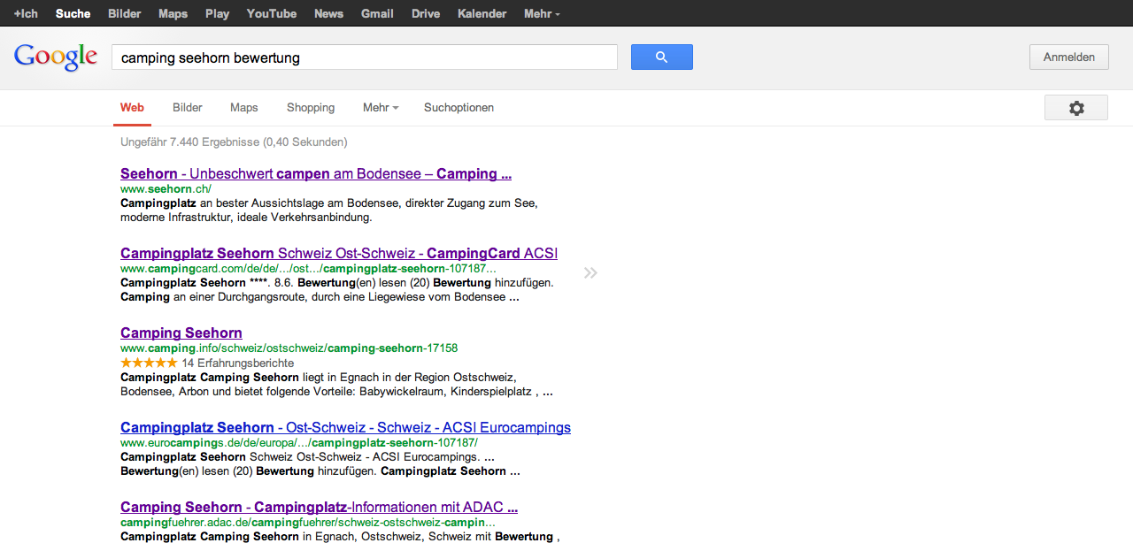Switch to the Maps results tab
This screenshot has width=1133, height=543.
[244, 108]
